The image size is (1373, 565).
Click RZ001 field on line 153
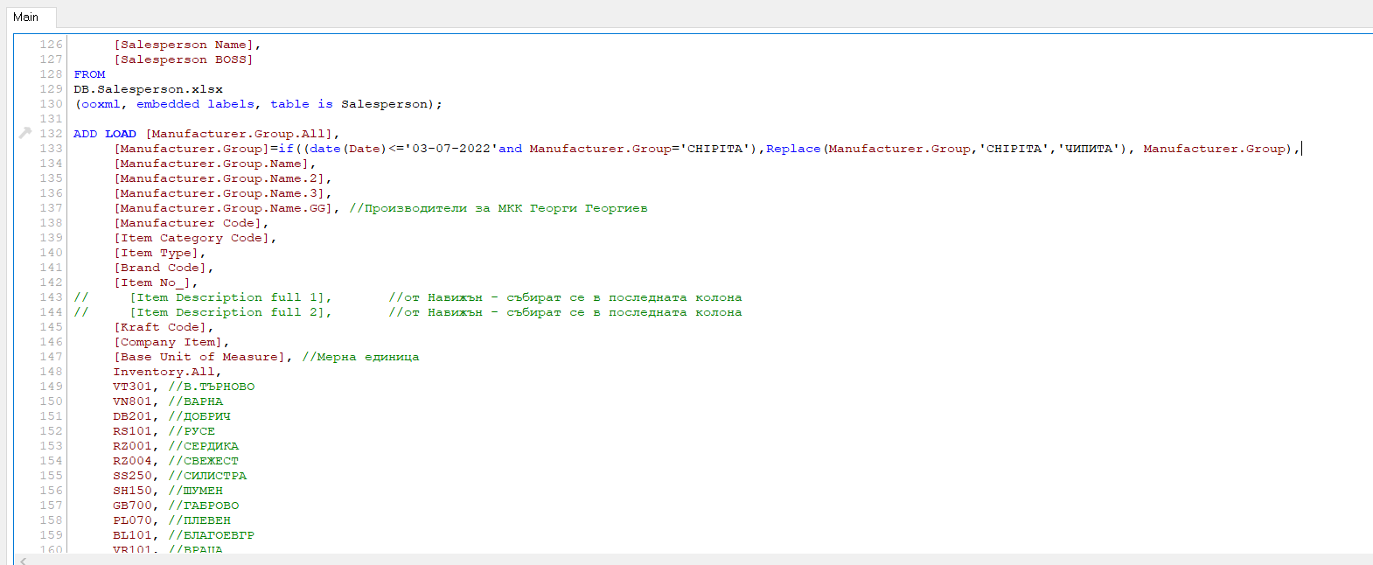[x=132, y=446]
